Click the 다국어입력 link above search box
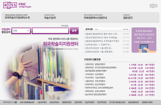Screen dimensions: 161x105 click(64, 26)
